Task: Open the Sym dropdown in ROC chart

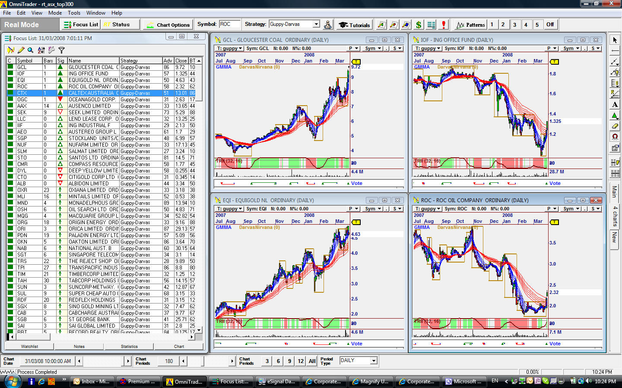Action: (571, 209)
